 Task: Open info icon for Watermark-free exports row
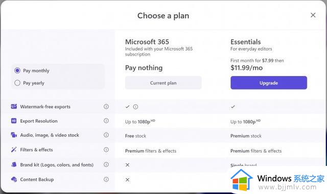click(x=106, y=107)
